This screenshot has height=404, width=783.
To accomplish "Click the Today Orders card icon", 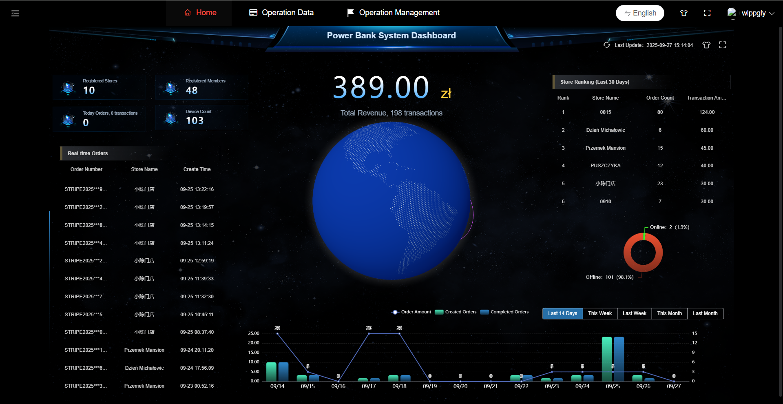I will coord(68,119).
